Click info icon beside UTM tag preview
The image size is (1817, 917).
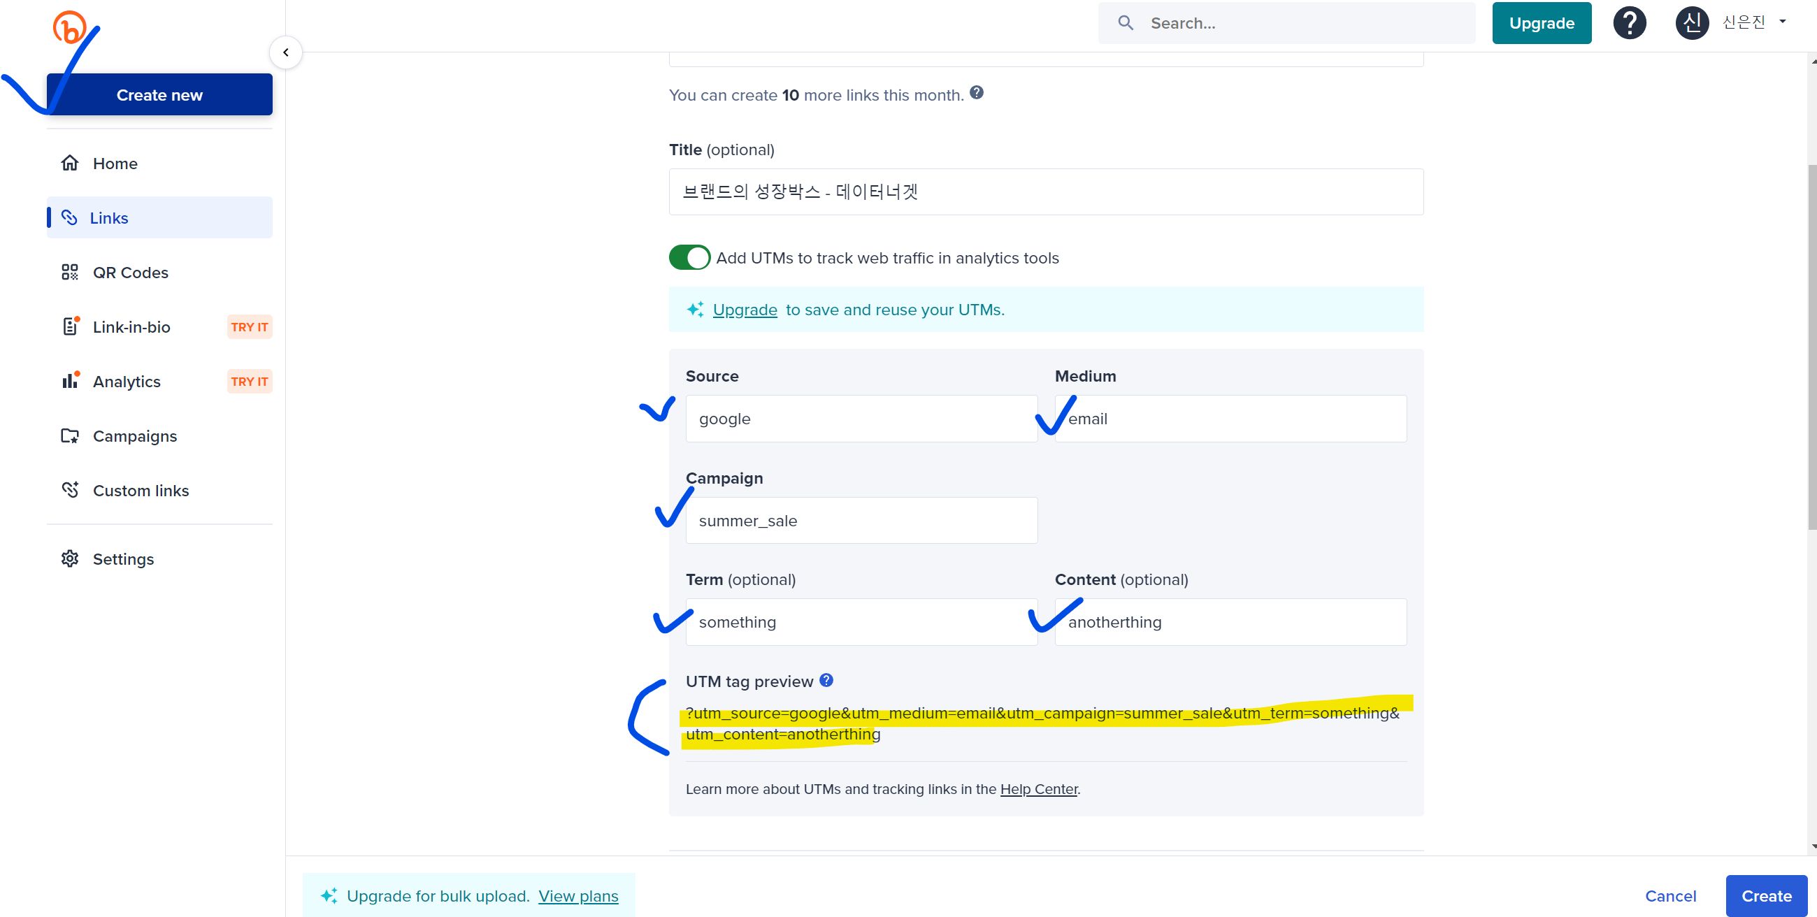point(826,680)
